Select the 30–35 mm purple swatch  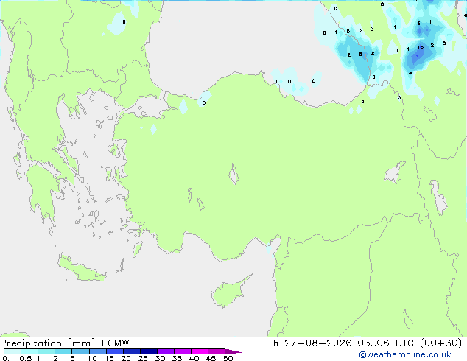click(165, 351)
